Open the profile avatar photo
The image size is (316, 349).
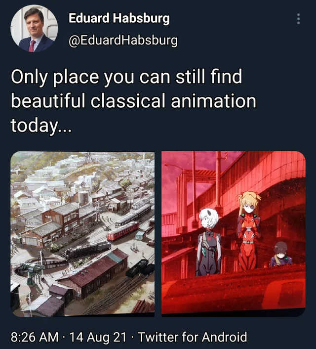pyautogui.click(x=34, y=29)
